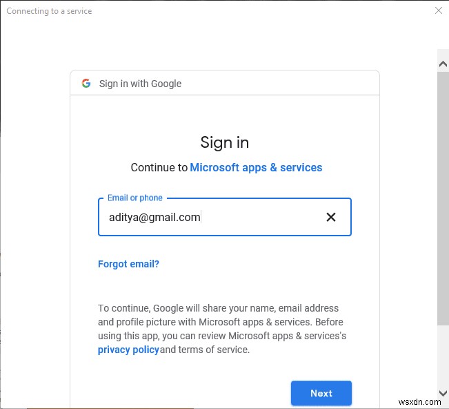Click the scrollbar track below the thumb
Image resolution: width=449 pixels, height=409 pixels.
pos(443,356)
